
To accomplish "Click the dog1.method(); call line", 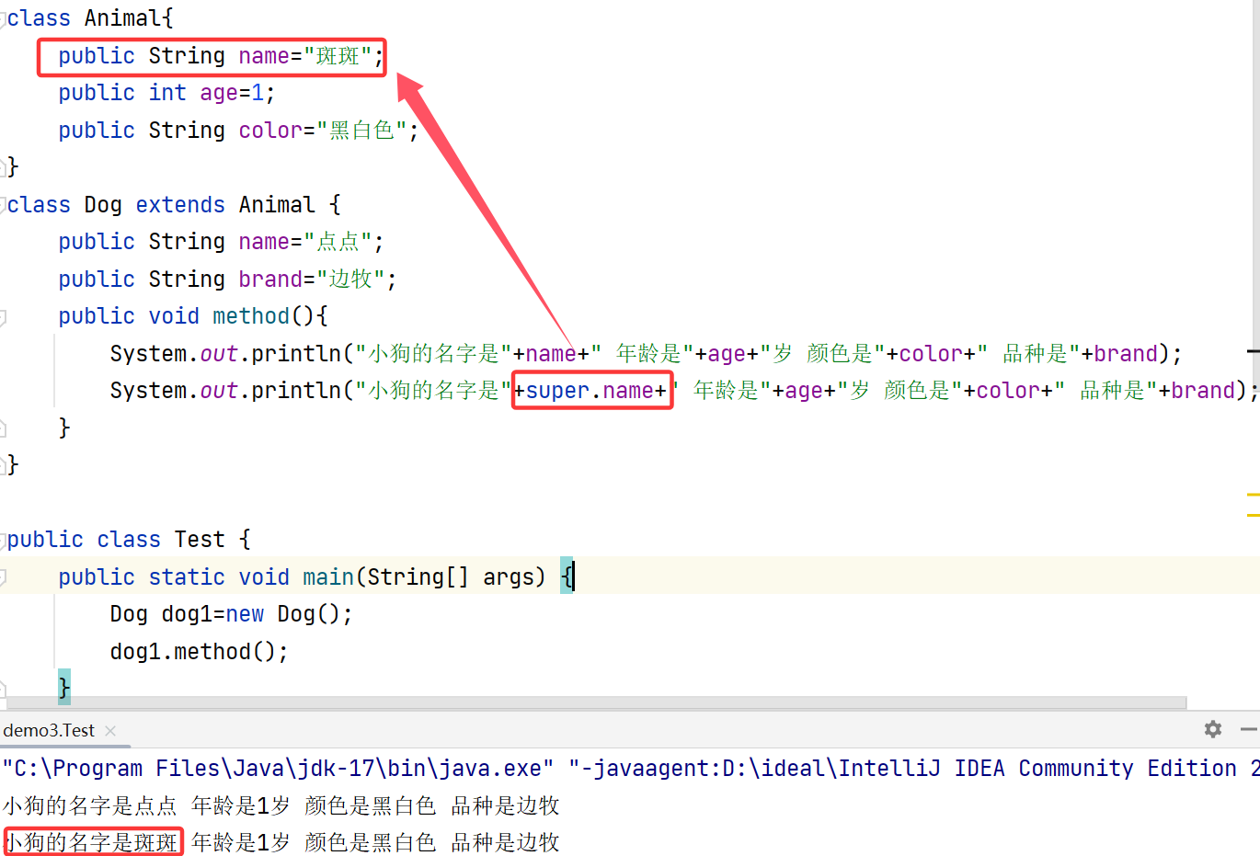I will [200, 652].
